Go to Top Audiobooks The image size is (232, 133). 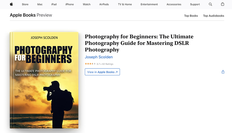(214, 16)
